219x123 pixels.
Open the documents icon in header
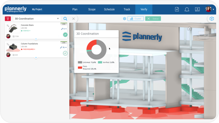tap(177, 9)
